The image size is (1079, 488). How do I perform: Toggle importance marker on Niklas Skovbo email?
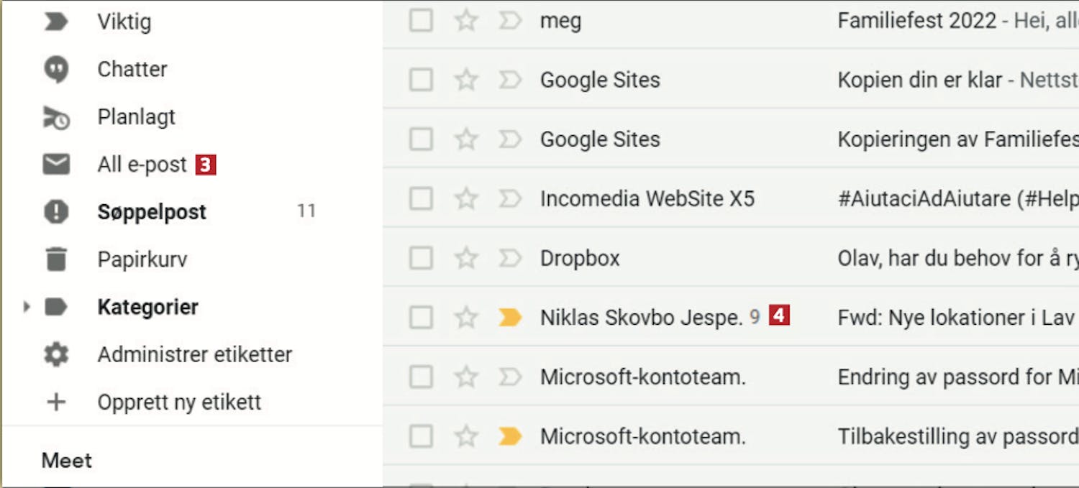509,317
